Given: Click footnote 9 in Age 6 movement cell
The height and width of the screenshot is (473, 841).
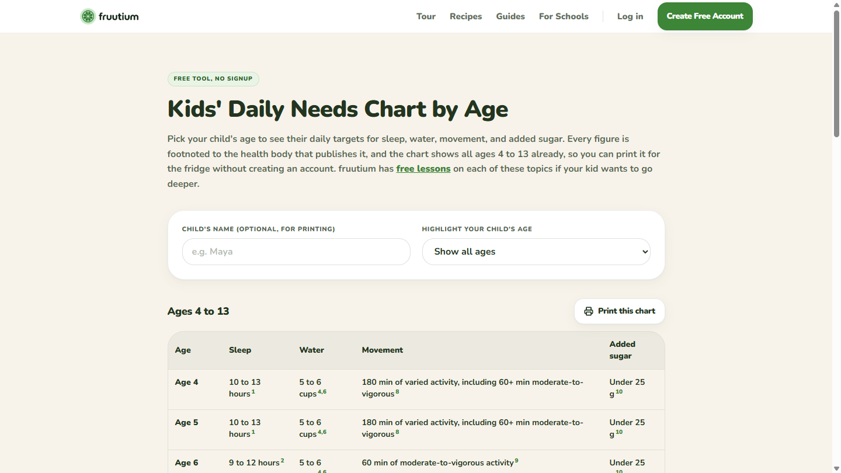Looking at the screenshot, I should pos(517,461).
